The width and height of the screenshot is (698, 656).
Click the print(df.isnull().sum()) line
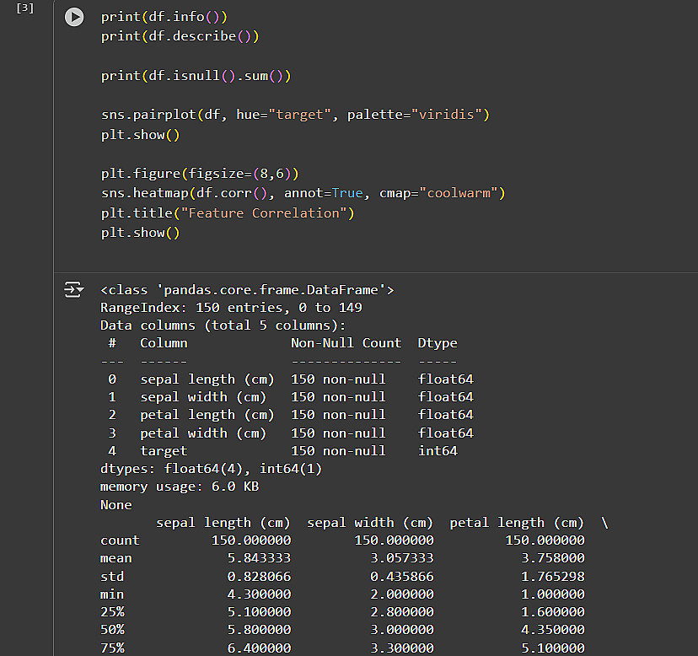196,76
